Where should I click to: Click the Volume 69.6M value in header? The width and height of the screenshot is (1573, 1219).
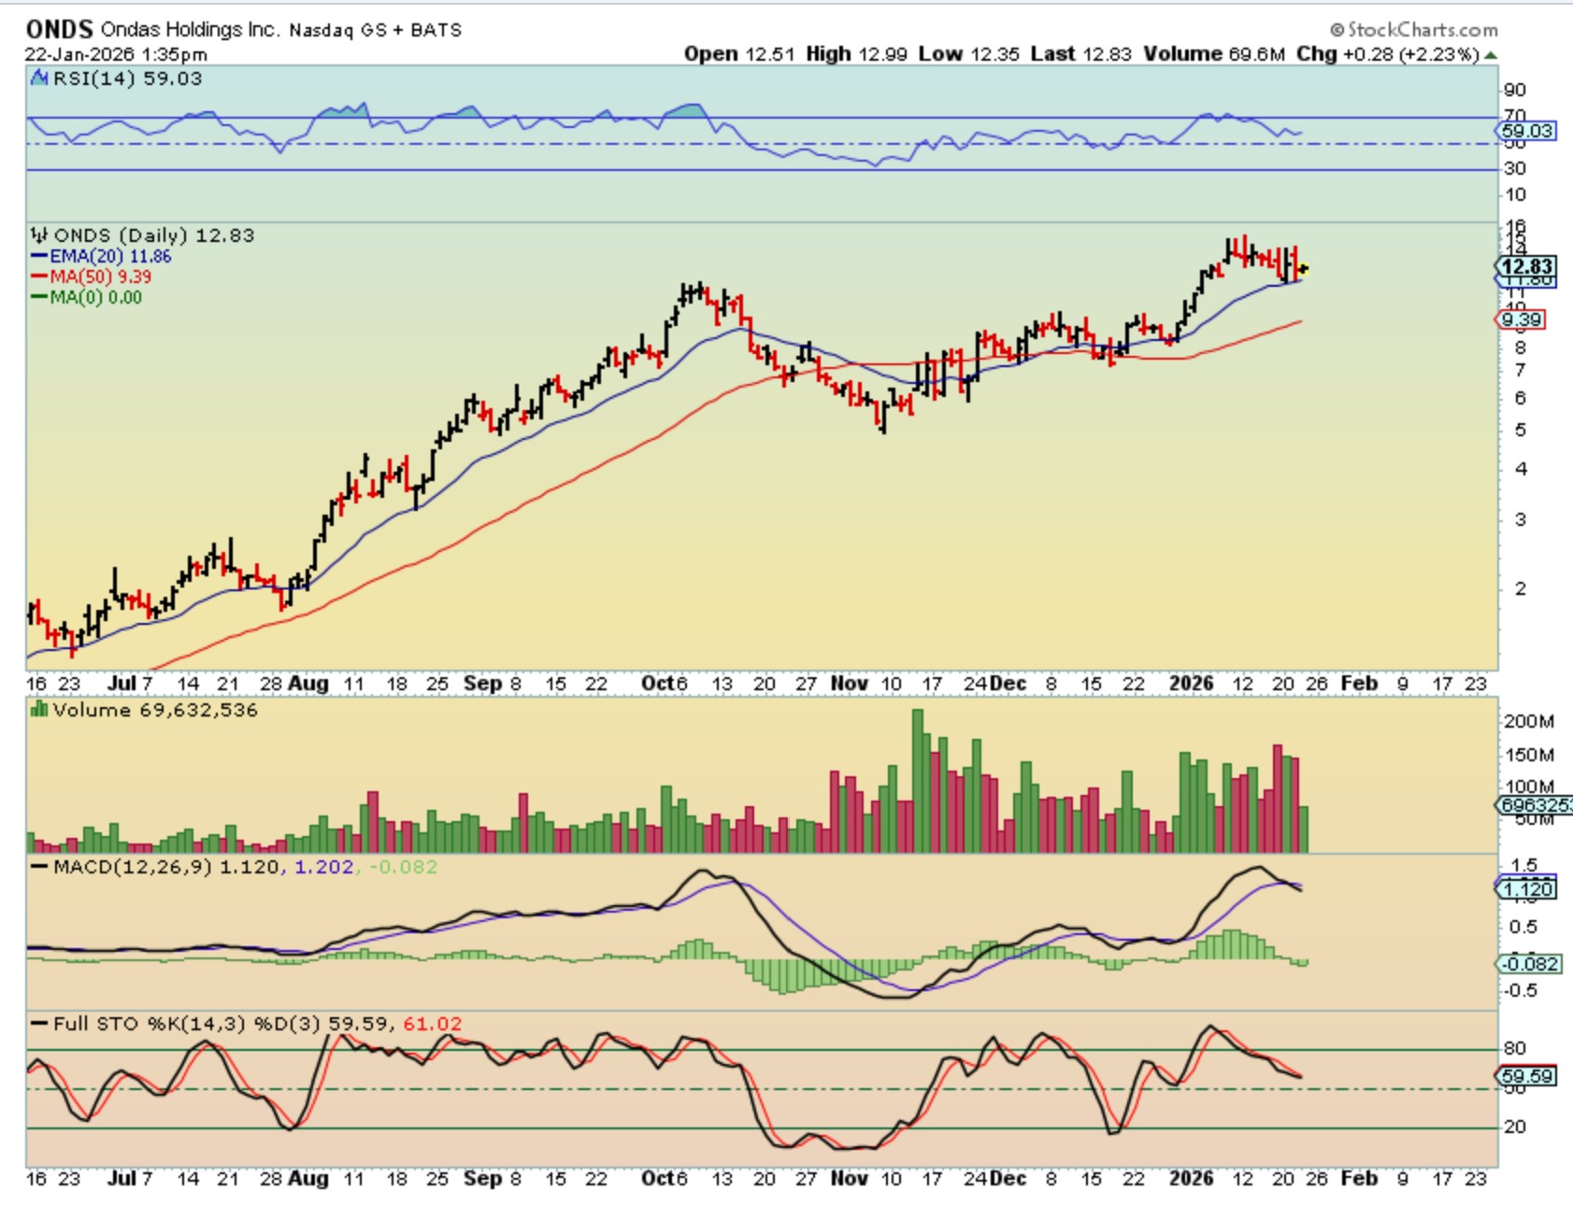pyautogui.click(x=1215, y=54)
